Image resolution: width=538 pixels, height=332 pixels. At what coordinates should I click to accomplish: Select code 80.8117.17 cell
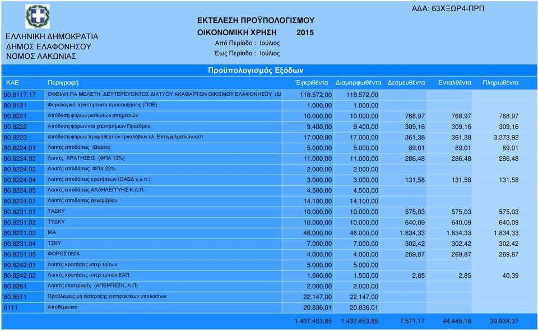click(22, 95)
